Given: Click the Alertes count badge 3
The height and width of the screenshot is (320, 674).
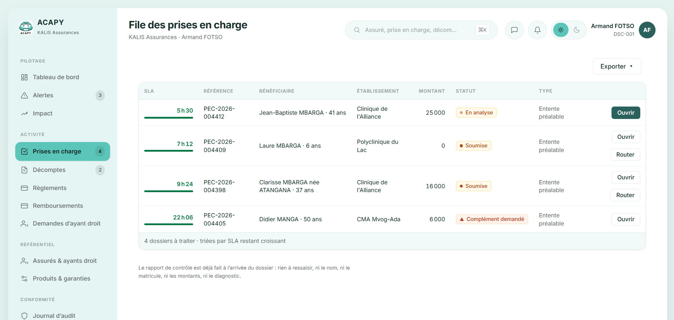Looking at the screenshot, I should (x=100, y=95).
